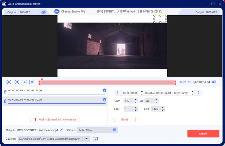
Task: Click the right end handle of the timeline
Action: (175, 83)
